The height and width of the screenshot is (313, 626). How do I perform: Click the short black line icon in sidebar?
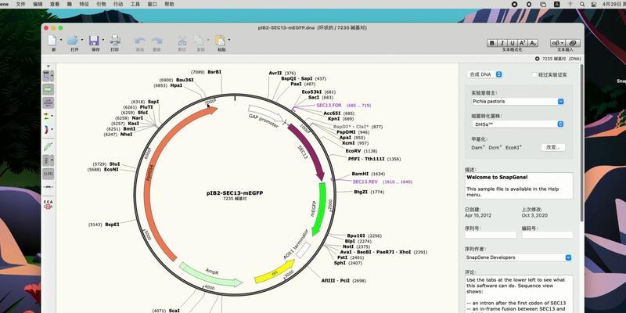tap(48, 187)
